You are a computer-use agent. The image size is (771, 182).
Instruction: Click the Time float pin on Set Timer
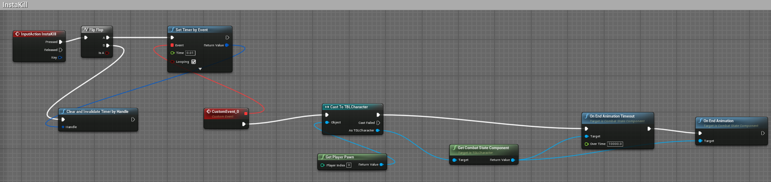[172, 53]
